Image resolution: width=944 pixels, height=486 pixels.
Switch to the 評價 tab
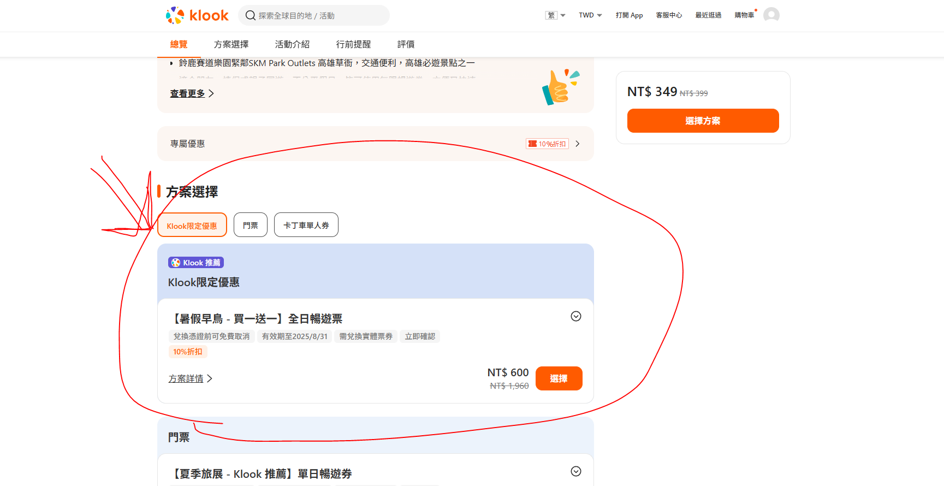tap(406, 44)
